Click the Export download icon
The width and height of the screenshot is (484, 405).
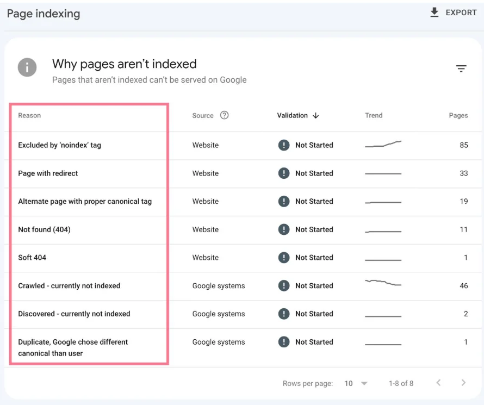coord(435,13)
